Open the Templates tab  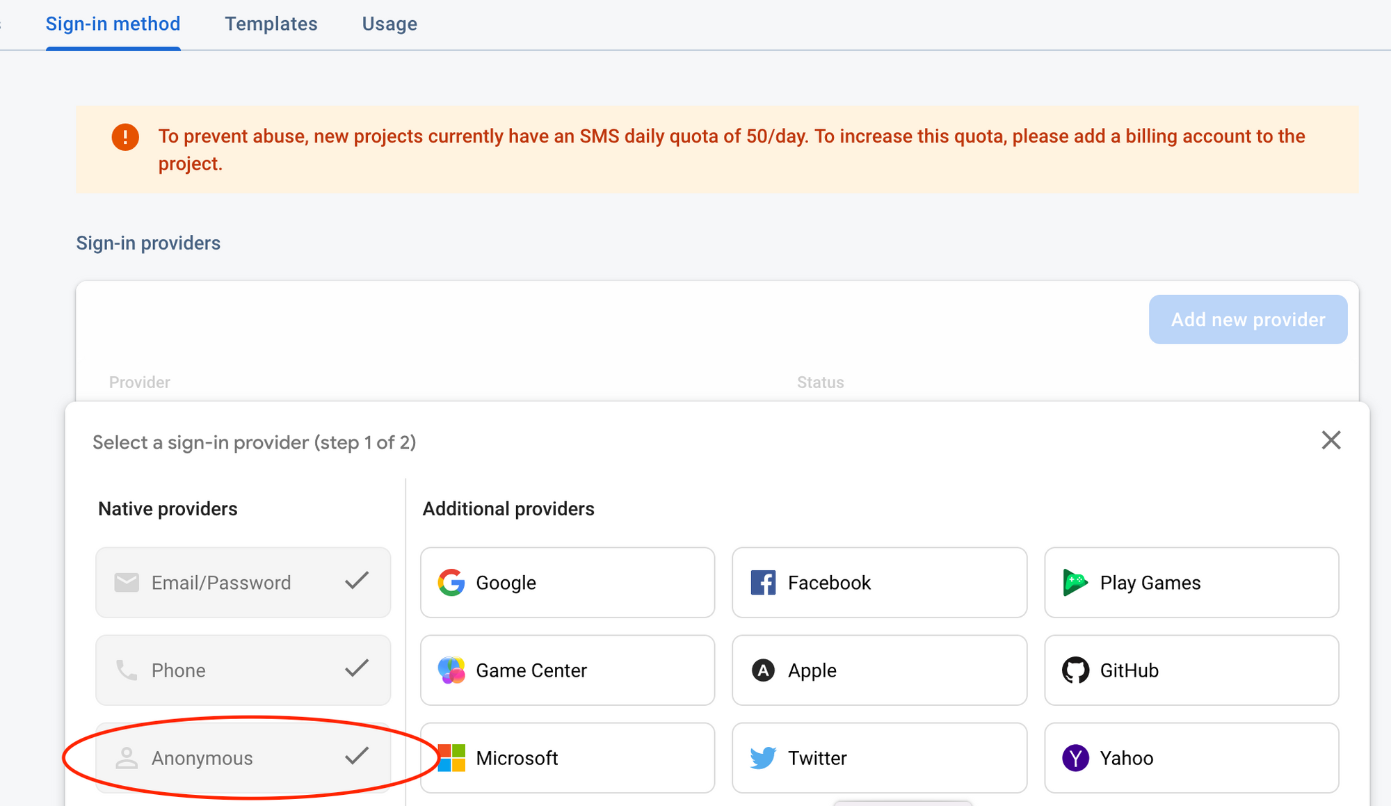coord(271,24)
